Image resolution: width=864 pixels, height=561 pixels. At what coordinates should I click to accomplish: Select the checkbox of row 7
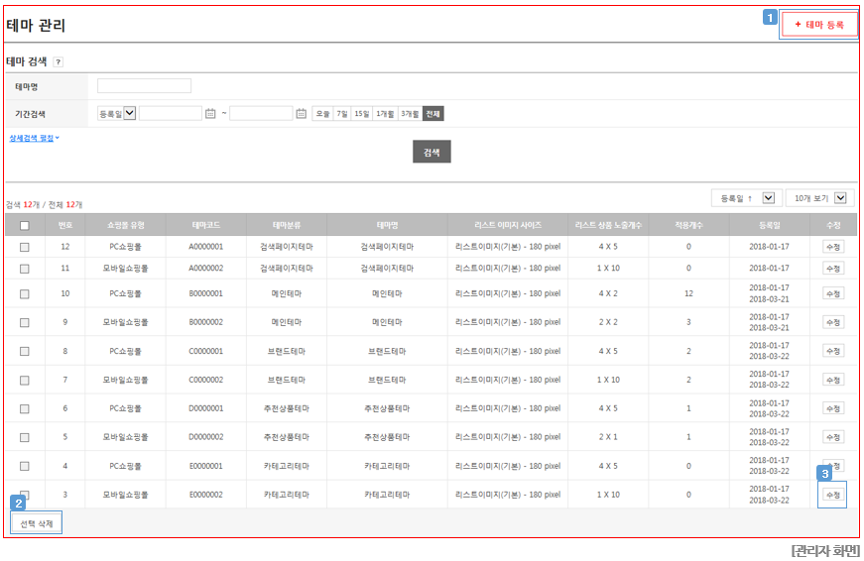click(24, 380)
